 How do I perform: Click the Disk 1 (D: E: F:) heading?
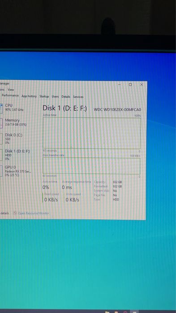65,108
